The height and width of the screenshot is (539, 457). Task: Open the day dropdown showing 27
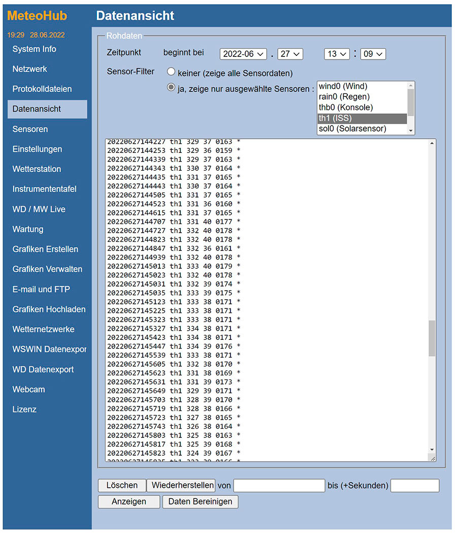[290, 54]
